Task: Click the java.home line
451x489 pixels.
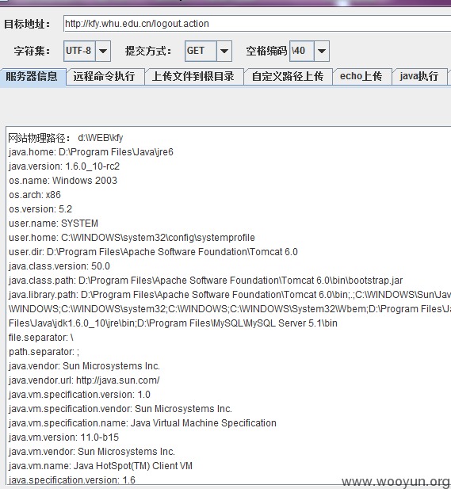Action: point(91,152)
